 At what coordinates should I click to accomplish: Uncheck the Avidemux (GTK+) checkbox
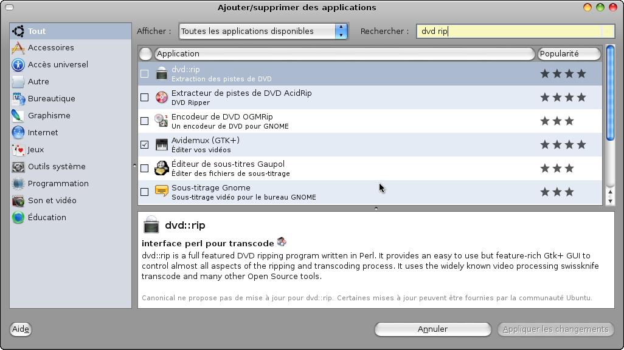coord(145,144)
